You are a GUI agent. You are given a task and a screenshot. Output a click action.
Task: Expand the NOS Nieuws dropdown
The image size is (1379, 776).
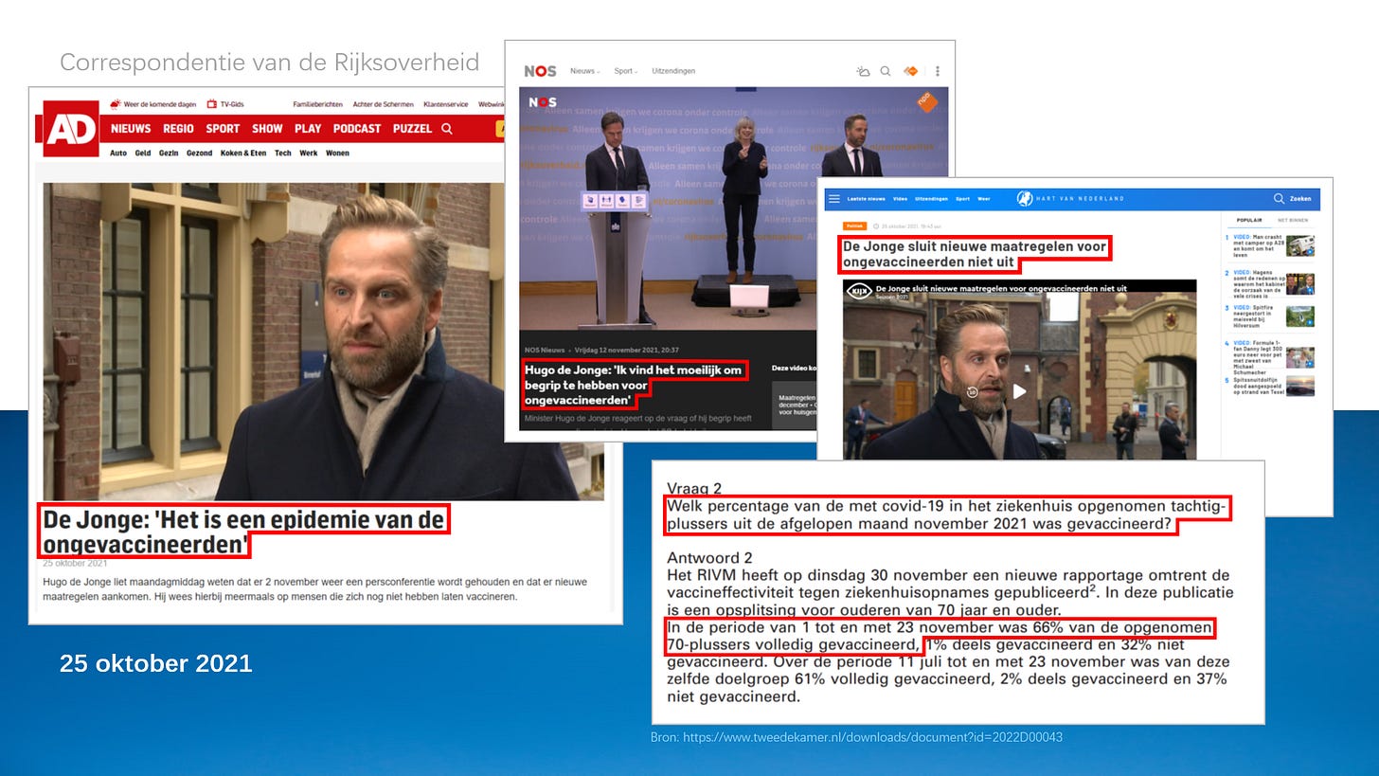point(583,71)
